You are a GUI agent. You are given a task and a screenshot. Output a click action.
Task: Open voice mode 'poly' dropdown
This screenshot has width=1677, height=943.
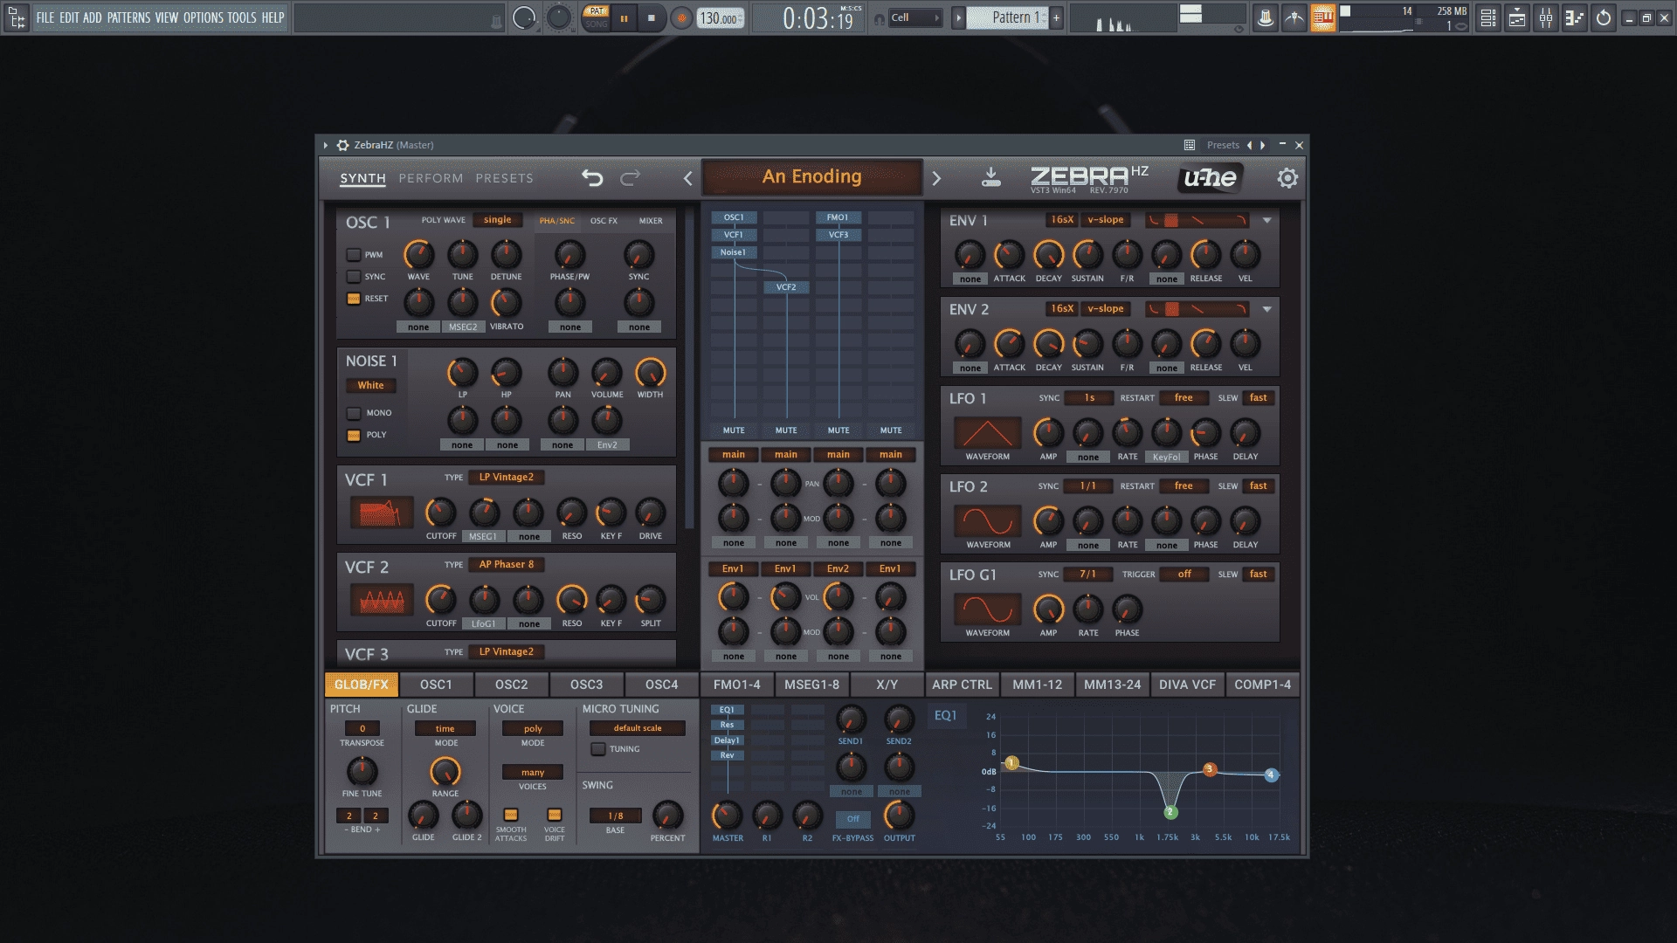[x=533, y=728]
